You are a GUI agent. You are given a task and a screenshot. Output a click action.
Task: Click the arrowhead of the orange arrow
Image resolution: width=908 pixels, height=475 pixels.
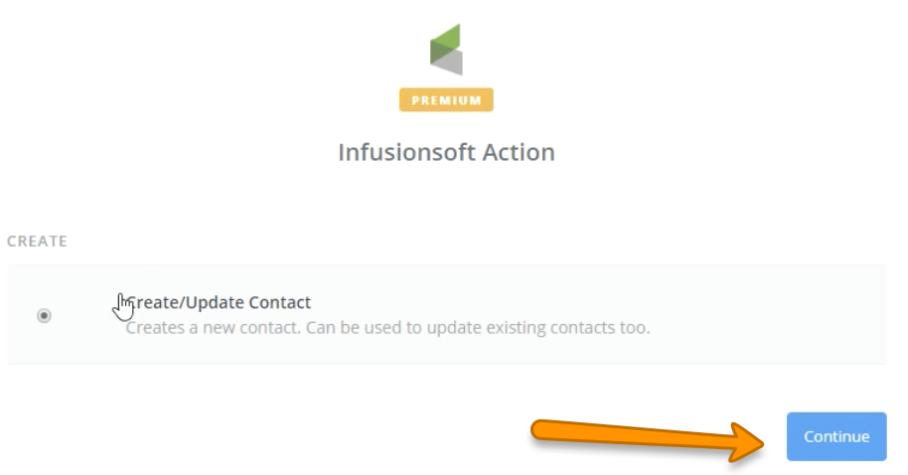tap(750, 439)
